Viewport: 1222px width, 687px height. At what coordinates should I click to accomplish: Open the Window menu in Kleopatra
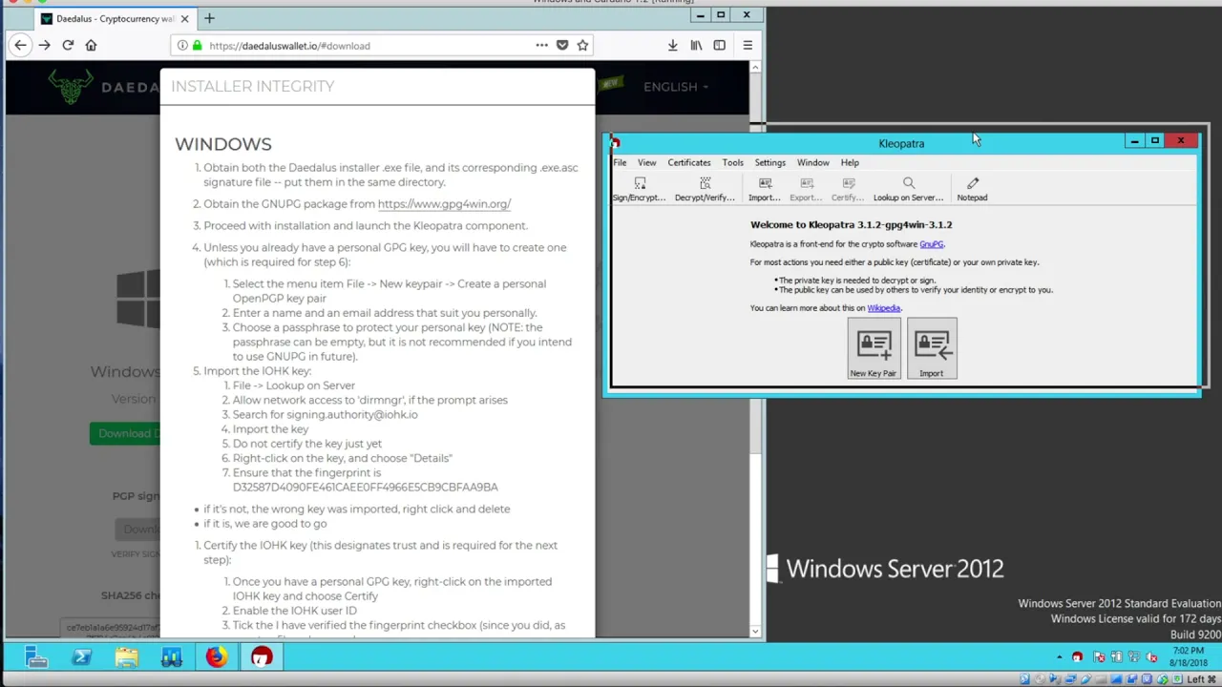click(x=812, y=162)
